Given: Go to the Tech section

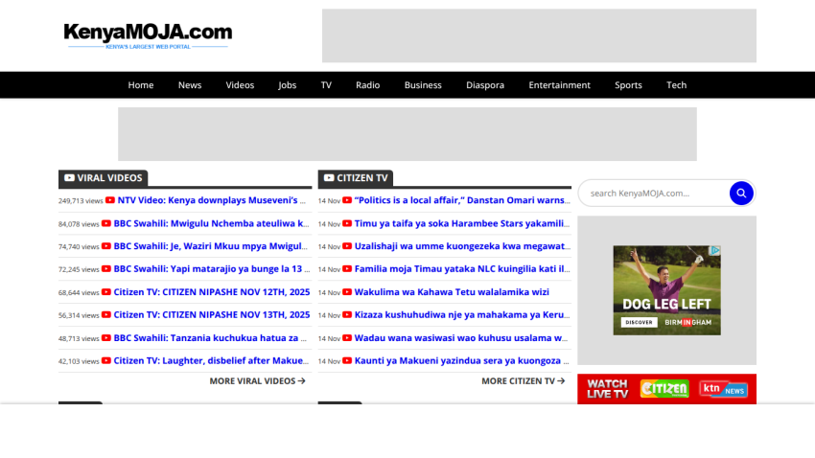Looking at the screenshot, I should 676,85.
